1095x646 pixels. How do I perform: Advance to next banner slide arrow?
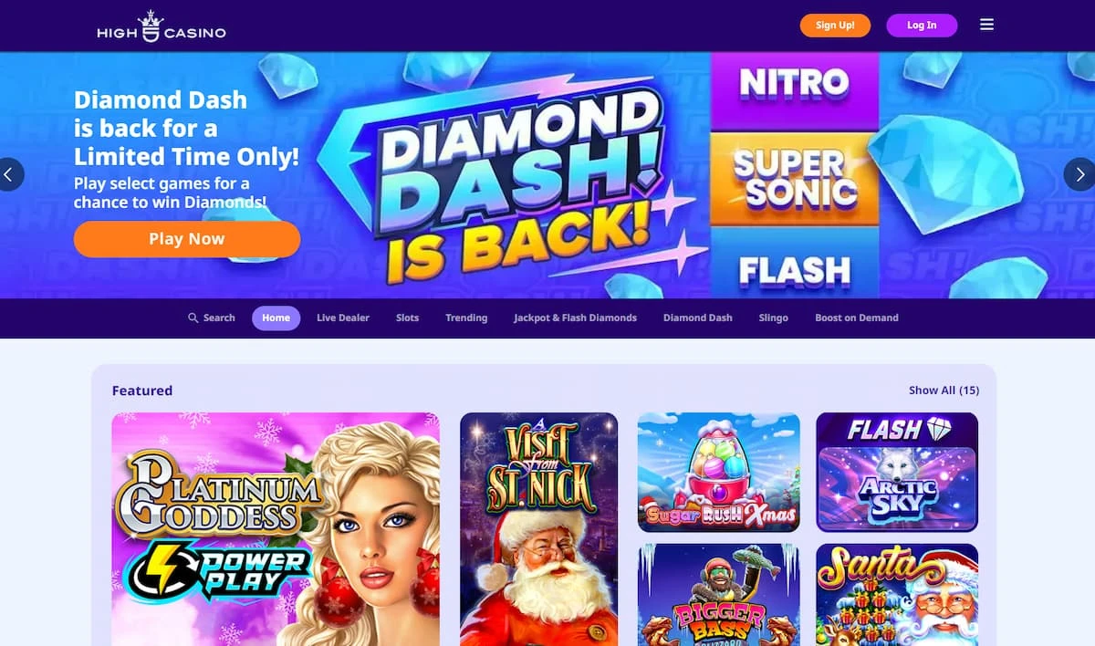1080,174
